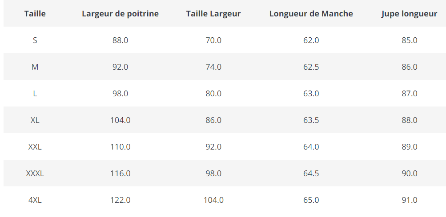
Task: Select sleeve length value 62.5
Action: click(x=311, y=67)
